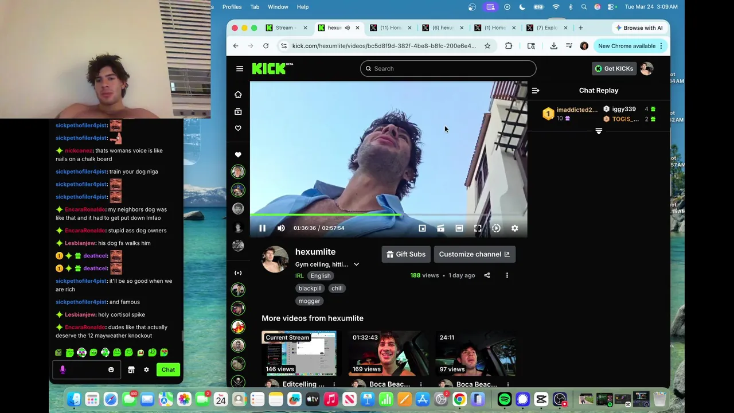Click the Customize channel button
The image size is (734, 413).
pyautogui.click(x=474, y=254)
